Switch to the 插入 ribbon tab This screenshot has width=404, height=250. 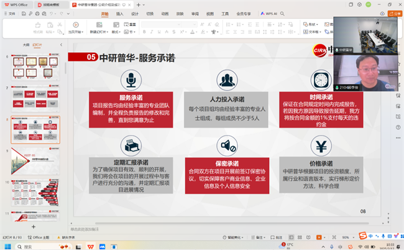[x=119, y=14]
